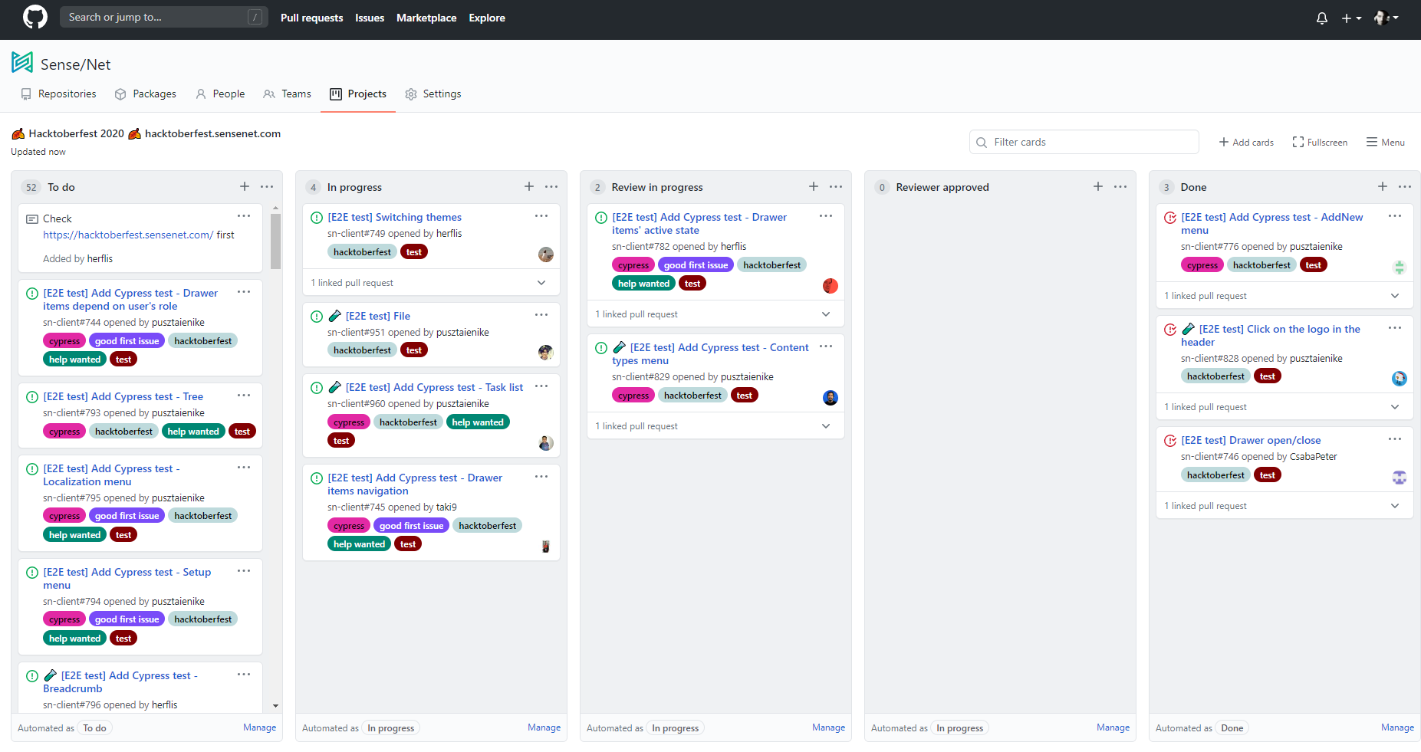Open Review in progress column options menu
This screenshot has height=752, width=1421.
(x=836, y=186)
